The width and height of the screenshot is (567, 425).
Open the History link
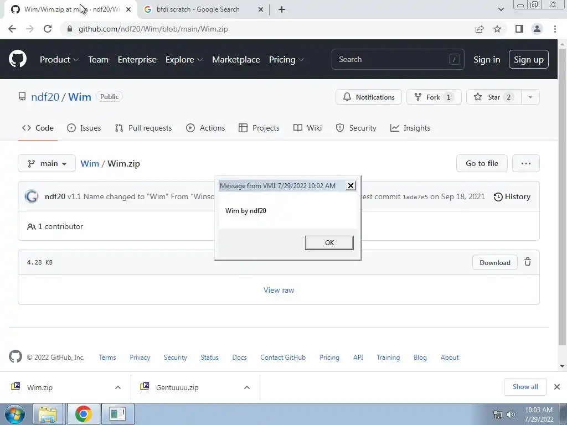click(512, 196)
